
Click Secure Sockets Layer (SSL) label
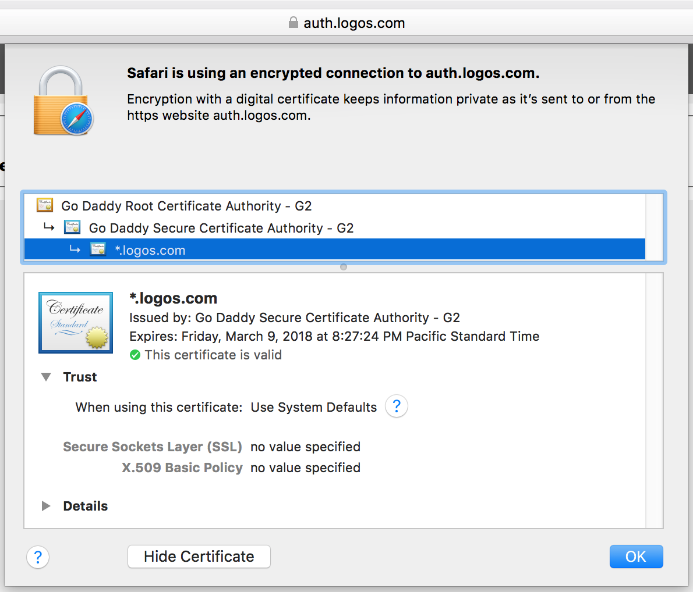(x=153, y=447)
